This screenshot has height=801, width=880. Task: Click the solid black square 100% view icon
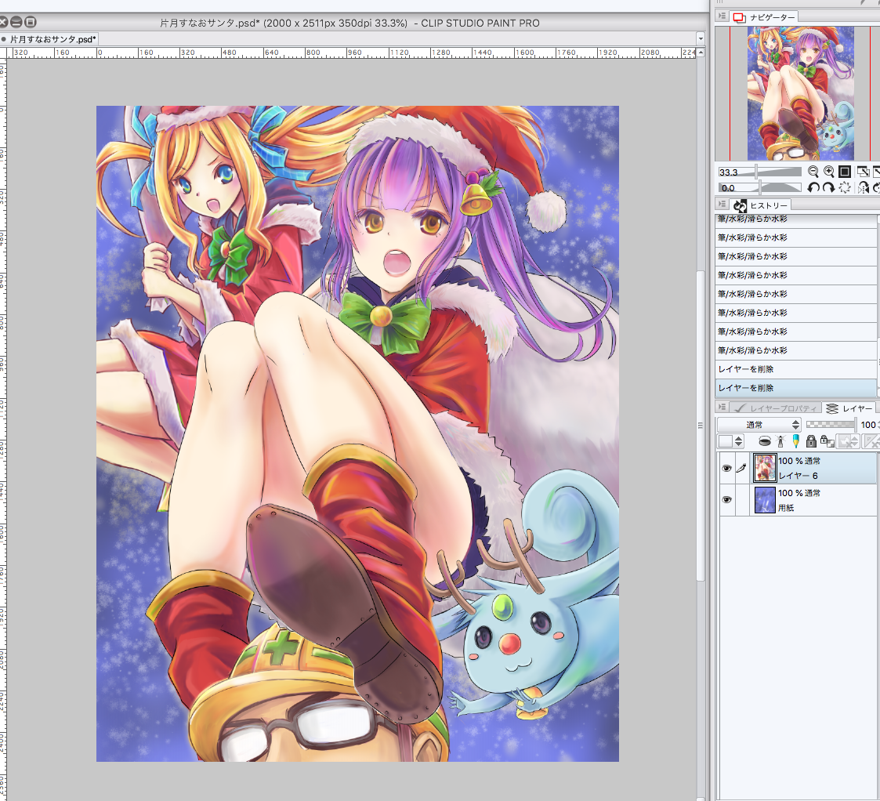pyautogui.click(x=845, y=172)
